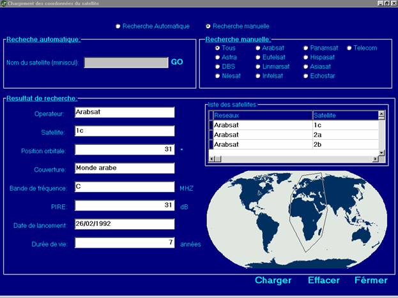This screenshot has width=398, height=298.
Task: Click the Operateur field containing Arabsat
Action: point(125,112)
